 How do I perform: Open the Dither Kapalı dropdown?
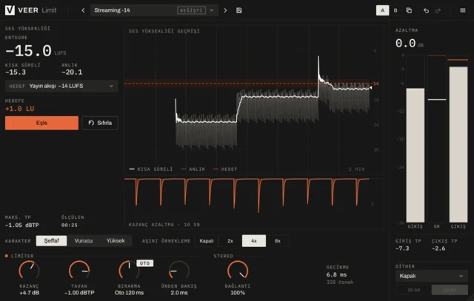431,276
